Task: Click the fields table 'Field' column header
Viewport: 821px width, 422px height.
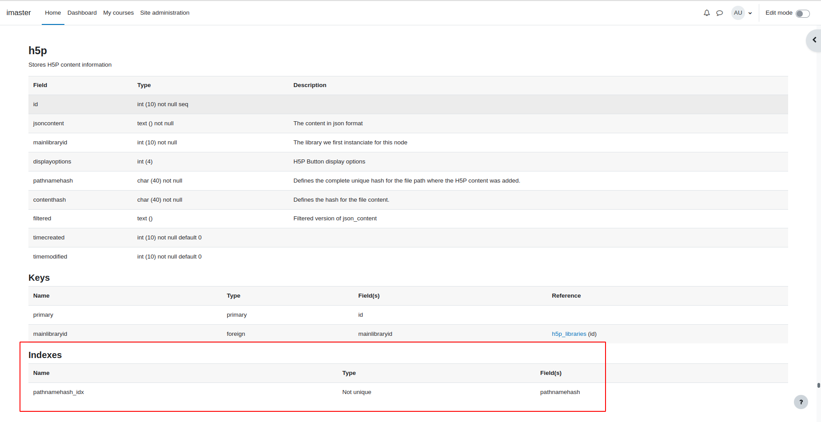Action: tap(40, 85)
